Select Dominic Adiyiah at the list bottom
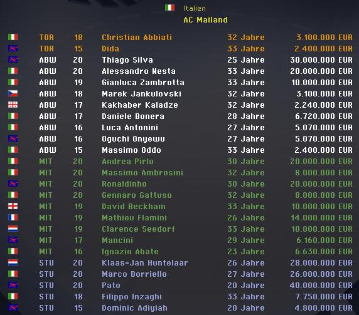Screen dimensions: 359x315 click(x=134, y=308)
